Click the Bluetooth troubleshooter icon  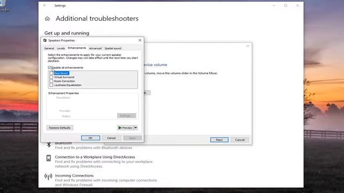point(49,144)
